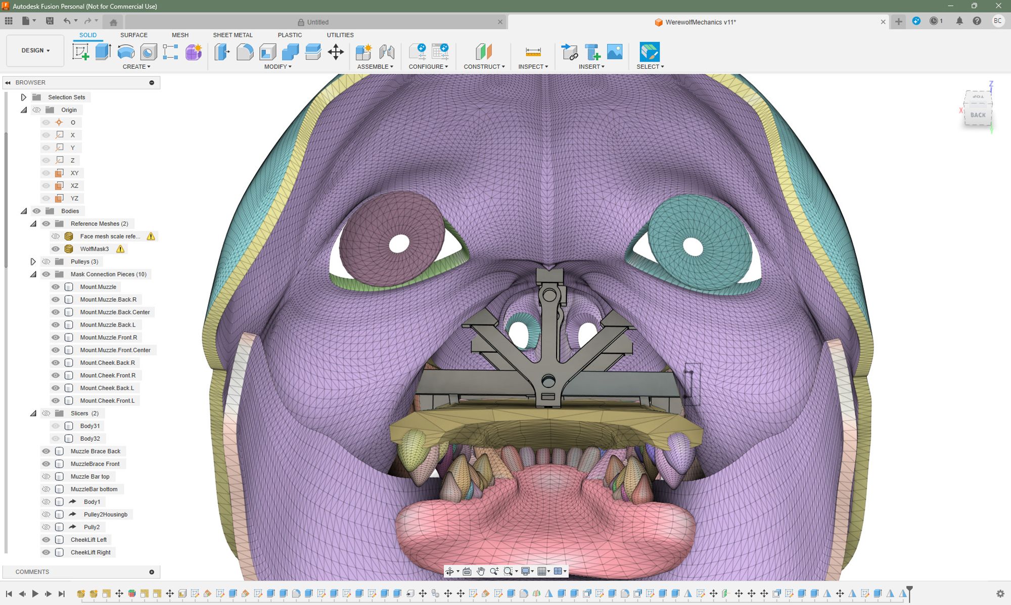The image size is (1011, 605).
Task: Open a new design tab with plus button
Action: click(x=898, y=21)
